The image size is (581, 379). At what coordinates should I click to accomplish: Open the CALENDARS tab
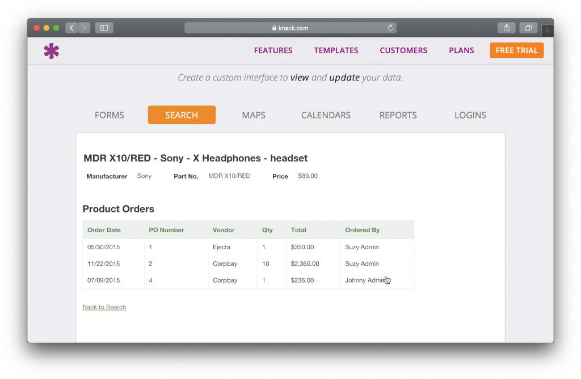[326, 115]
